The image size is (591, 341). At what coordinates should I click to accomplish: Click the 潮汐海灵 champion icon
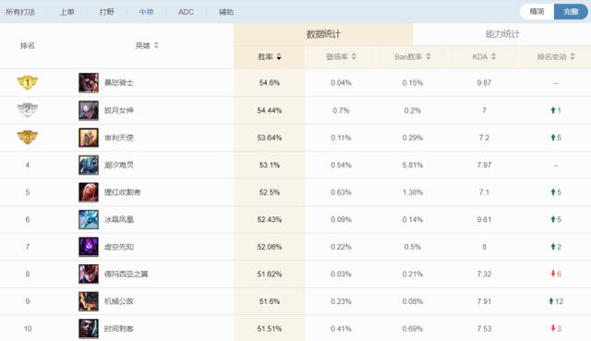click(89, 164)
